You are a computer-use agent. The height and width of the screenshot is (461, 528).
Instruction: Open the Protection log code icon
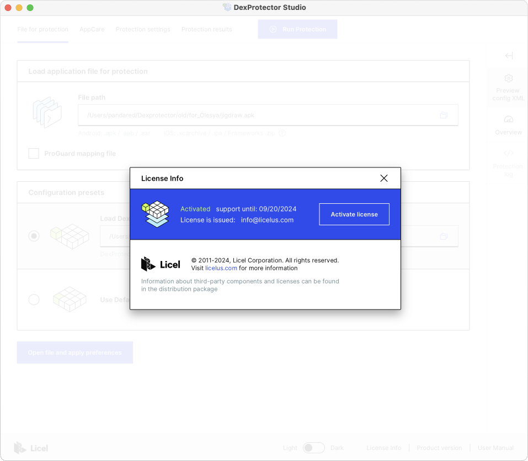pyautogui.click(x=509, y=153)
